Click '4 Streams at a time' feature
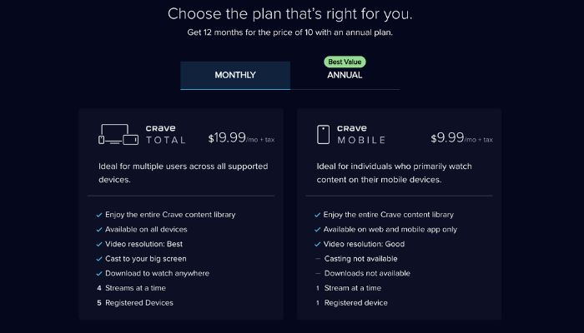This screenshot has height=333, width=584. 132,288
